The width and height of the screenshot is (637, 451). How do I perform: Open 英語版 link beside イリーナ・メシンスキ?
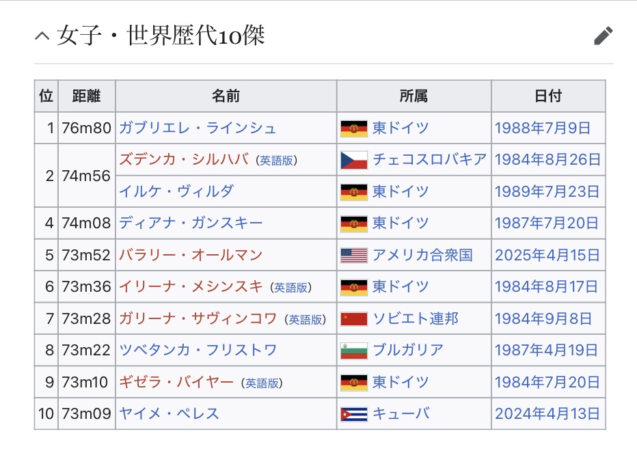click(290, 287)
